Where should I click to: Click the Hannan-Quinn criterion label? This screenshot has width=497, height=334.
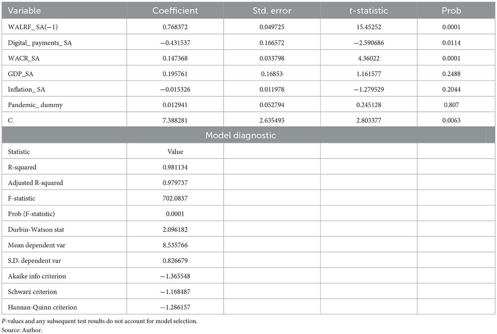coord(42,307)
